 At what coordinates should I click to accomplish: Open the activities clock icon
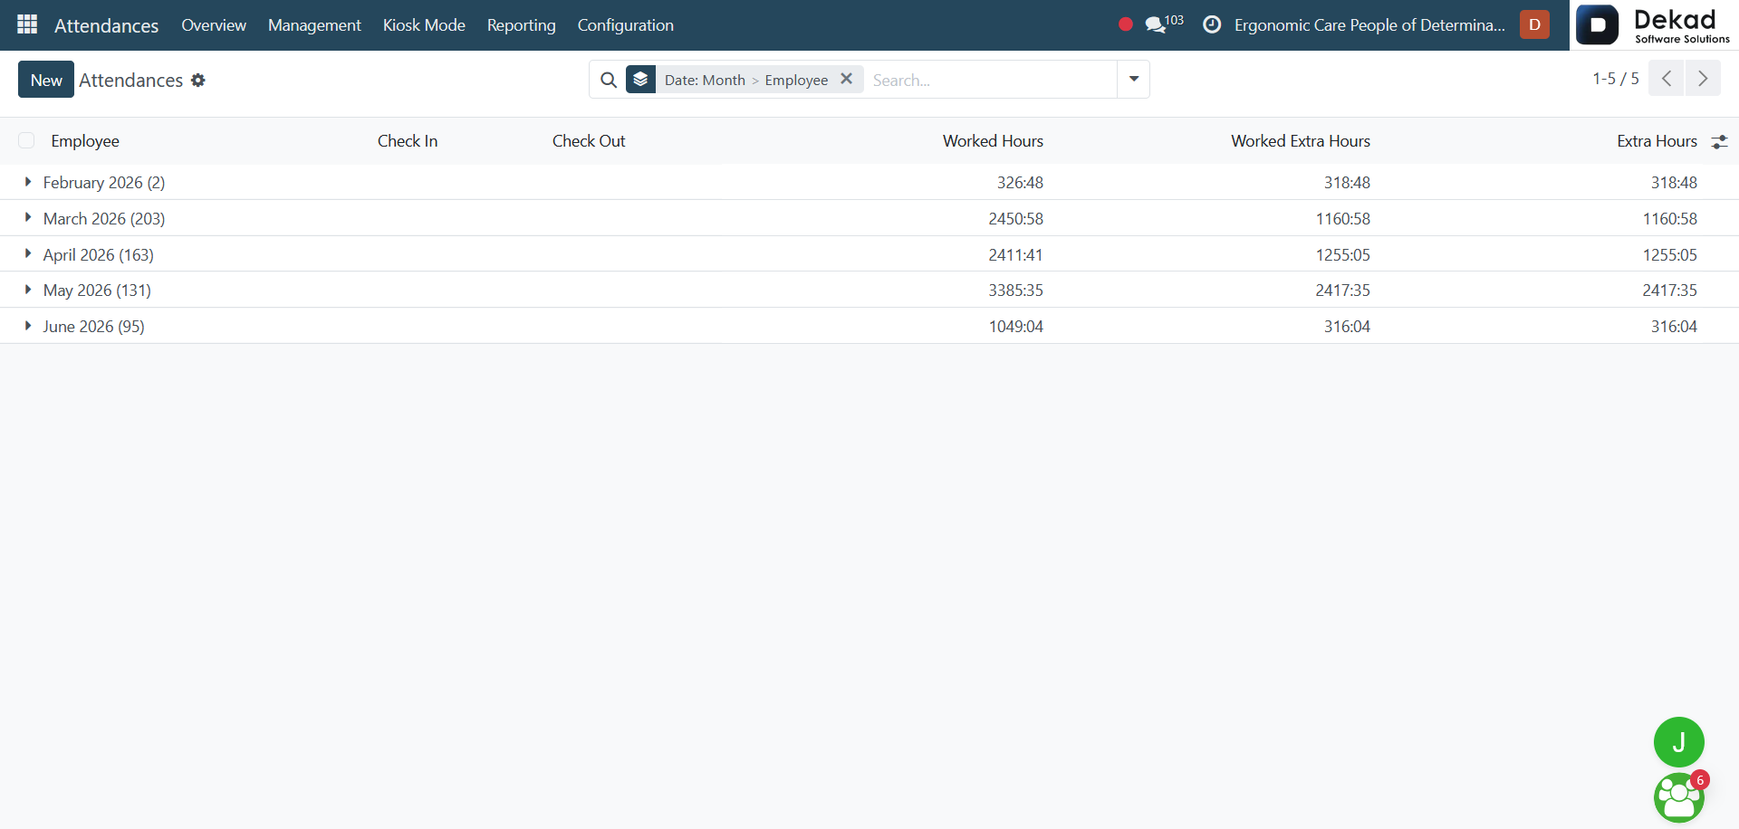pos(1211,24)
